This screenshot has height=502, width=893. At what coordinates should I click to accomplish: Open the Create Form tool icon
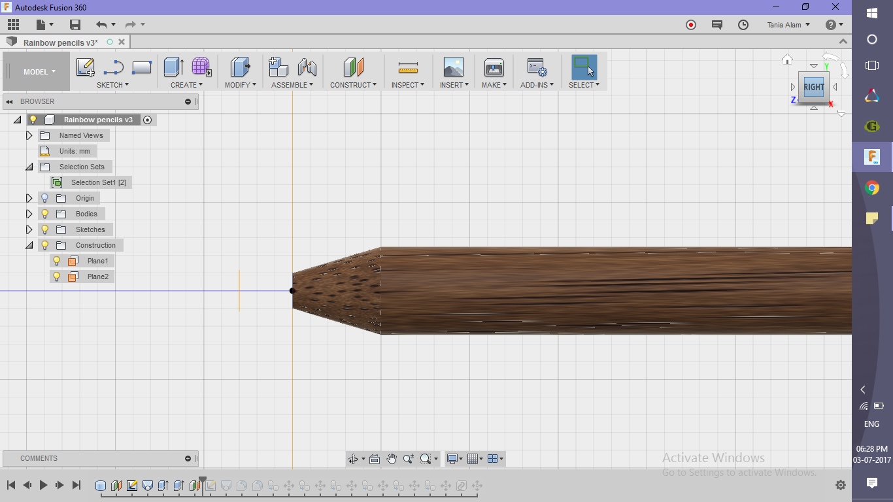pos(201,67)
